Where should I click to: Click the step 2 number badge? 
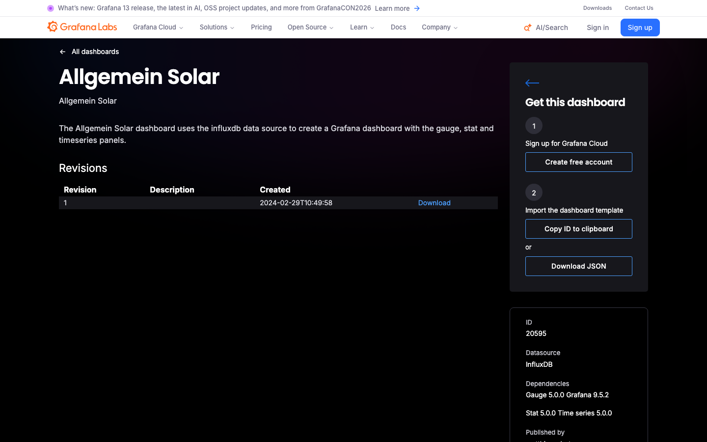[534, 193]
